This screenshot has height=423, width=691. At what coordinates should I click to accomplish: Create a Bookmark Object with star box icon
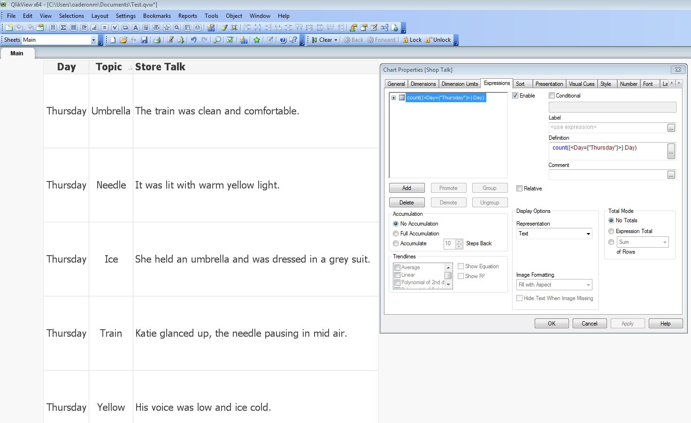[167, 28]
